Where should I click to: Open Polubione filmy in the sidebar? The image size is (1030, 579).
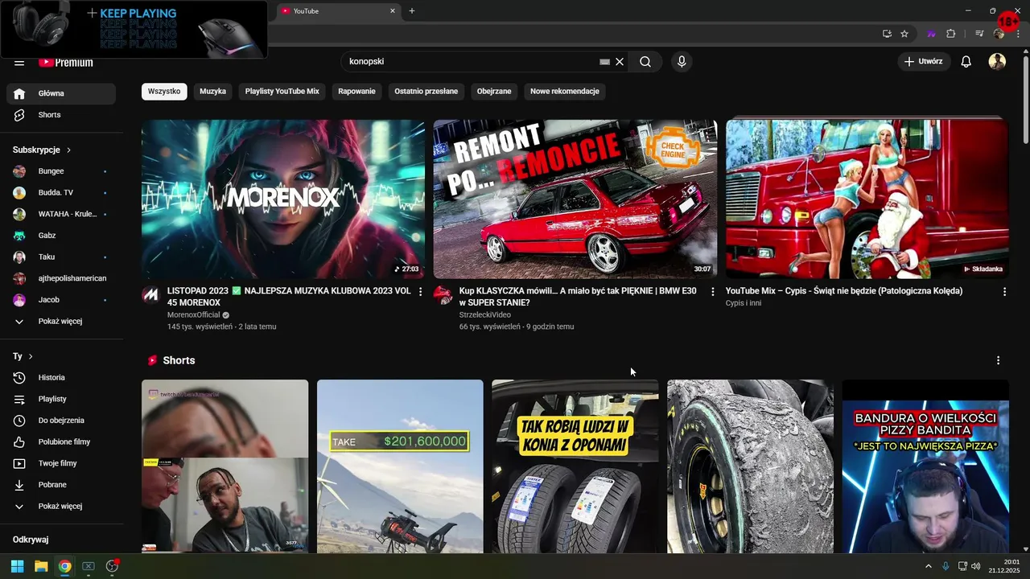pyautogui.click(x=61, y=441)
